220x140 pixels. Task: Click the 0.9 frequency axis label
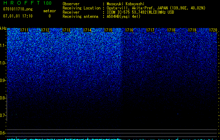pos(3,80)
